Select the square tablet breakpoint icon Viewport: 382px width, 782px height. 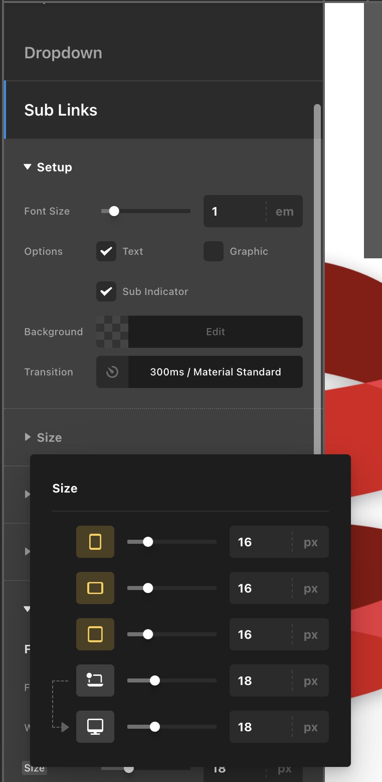click(95, 634)
